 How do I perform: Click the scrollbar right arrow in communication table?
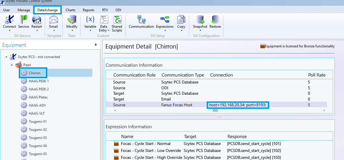tap(324, 110)
